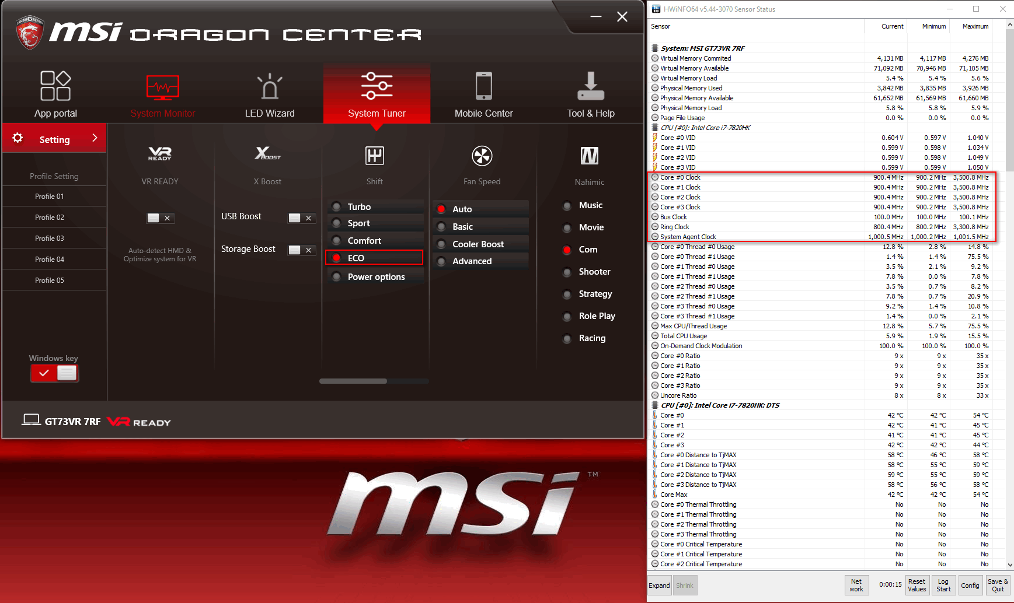Click the X Boost icon
The height and width of the screenshot is (603, 1014).
(267, 155)
